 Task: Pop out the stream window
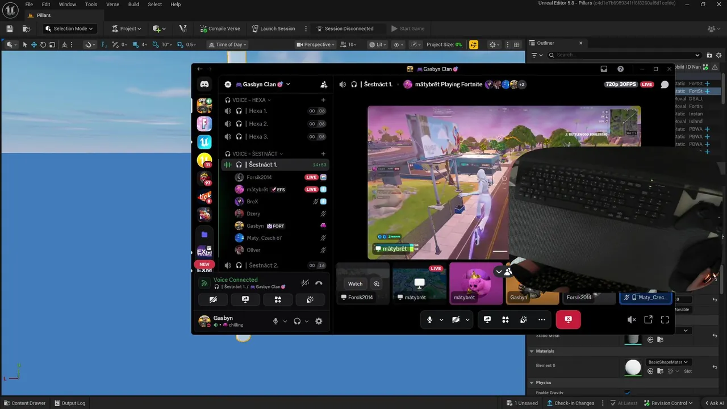point(648,320)
